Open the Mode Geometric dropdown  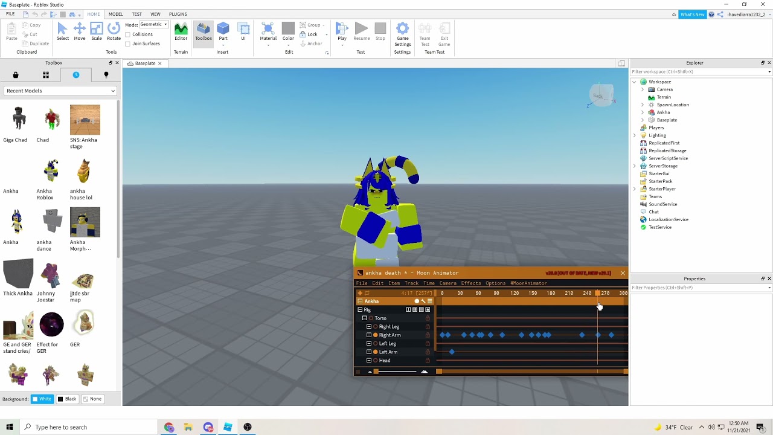(x=153, y=25)
